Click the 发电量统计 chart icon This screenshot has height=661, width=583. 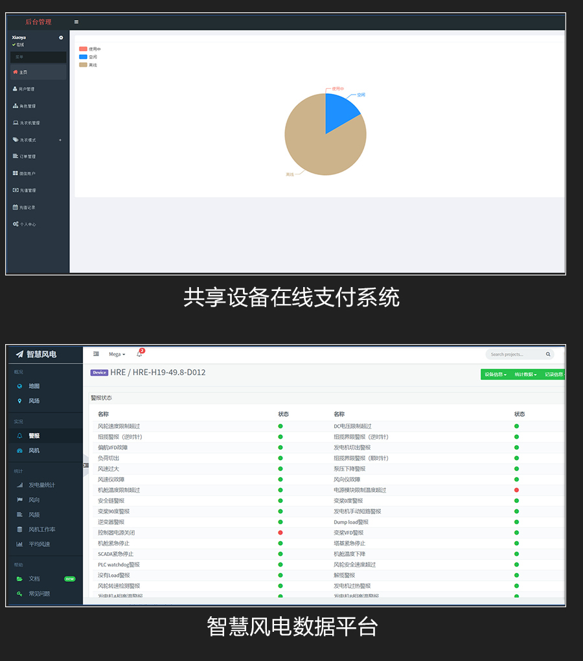pyautogui.click(x=19, y=485)
